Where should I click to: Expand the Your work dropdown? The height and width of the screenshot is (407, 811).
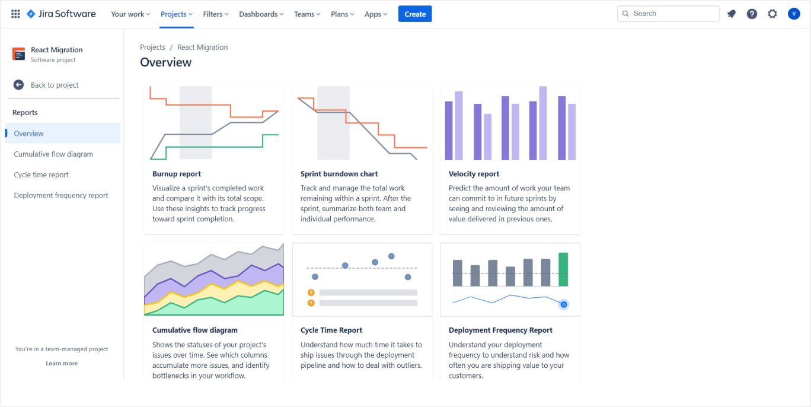click(x=130, y=14)
